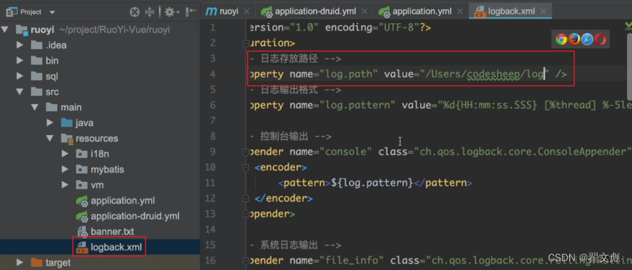Click the ${log.pattern} text on line 11
Image resolution: width=632 pixels, height=270 pixels.
point(372,183)
